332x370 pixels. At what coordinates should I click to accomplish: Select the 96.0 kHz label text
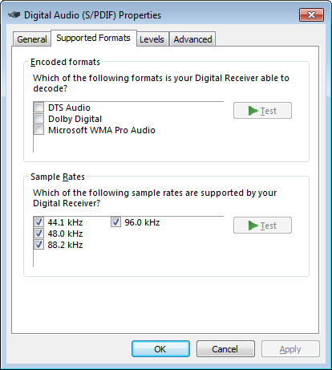pos(142,222)
